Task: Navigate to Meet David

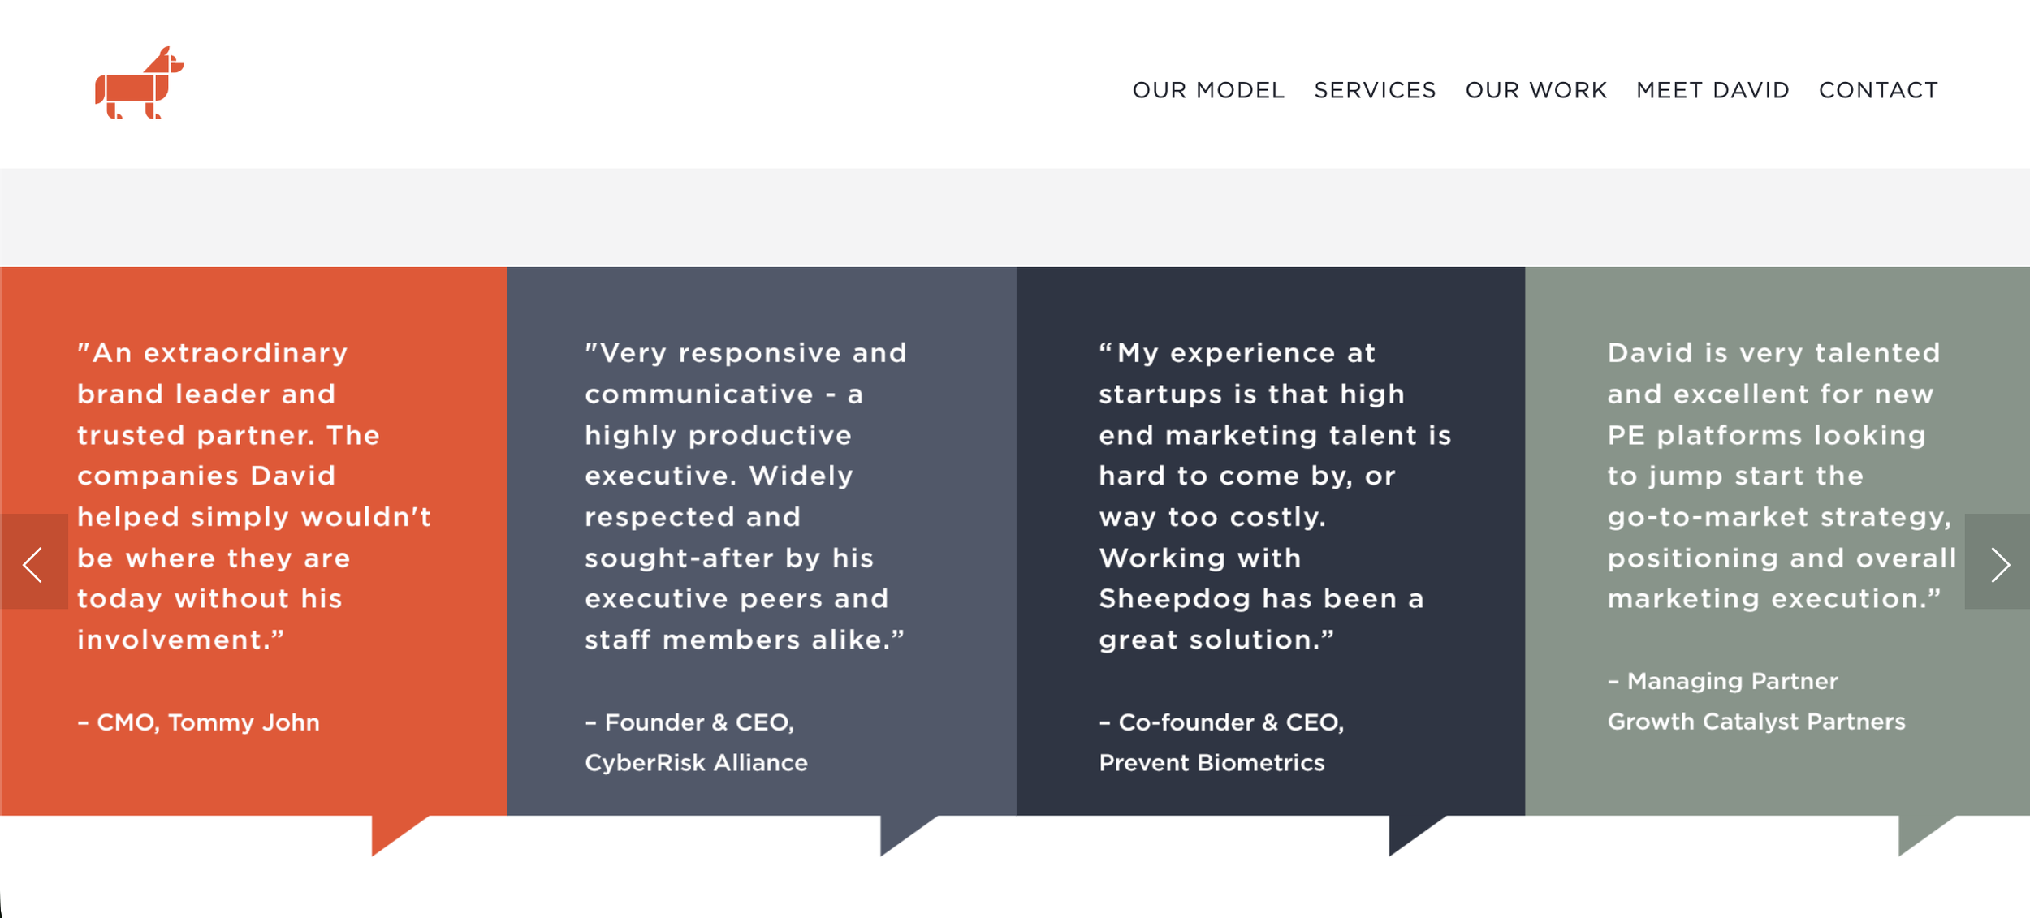Action: [1713, 90]
